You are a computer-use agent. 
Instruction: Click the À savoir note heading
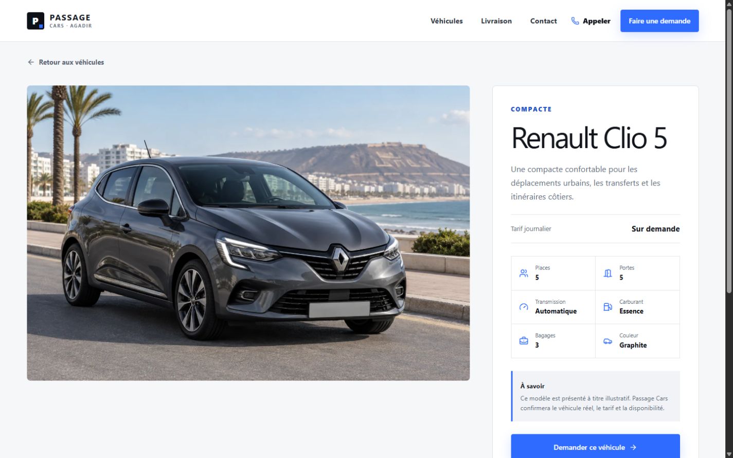click(532, 386)
